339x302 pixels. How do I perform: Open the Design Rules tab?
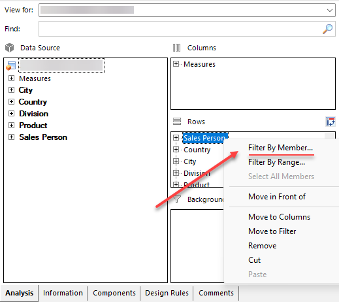(x=167, y=293)
